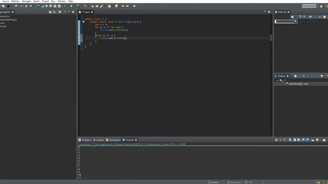328x184 pixels.
Task: Select the first project in Package Explorer
Action: (x=5, y=16)
